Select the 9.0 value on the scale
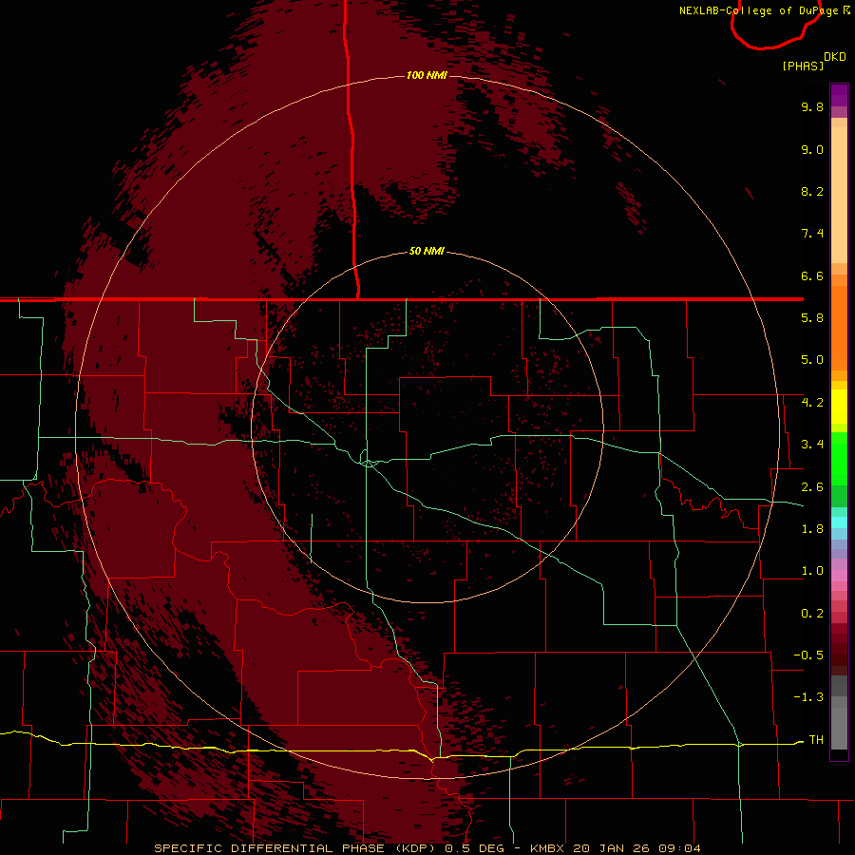The width and height of the screenshot is (855, 855). point(812,149)
